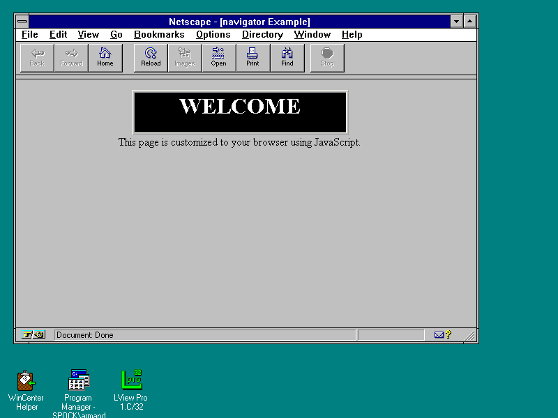Select the LView Pro desktop icon

(131, 380)
